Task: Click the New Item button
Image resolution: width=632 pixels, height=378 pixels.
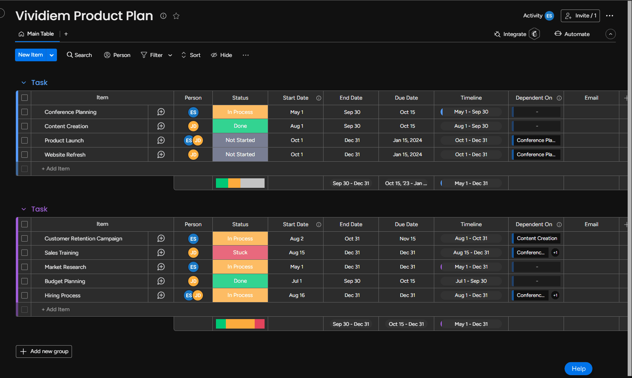Action: tap(31, 55)
